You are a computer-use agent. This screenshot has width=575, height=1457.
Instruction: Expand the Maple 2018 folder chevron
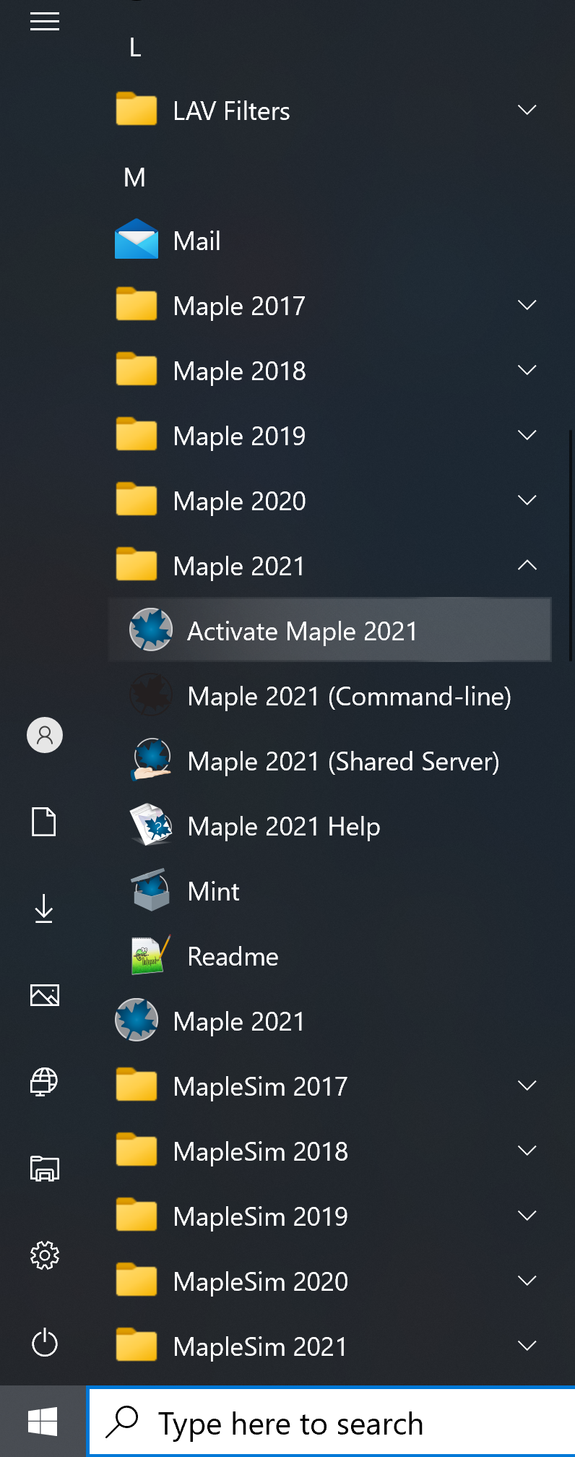(527, 370)
